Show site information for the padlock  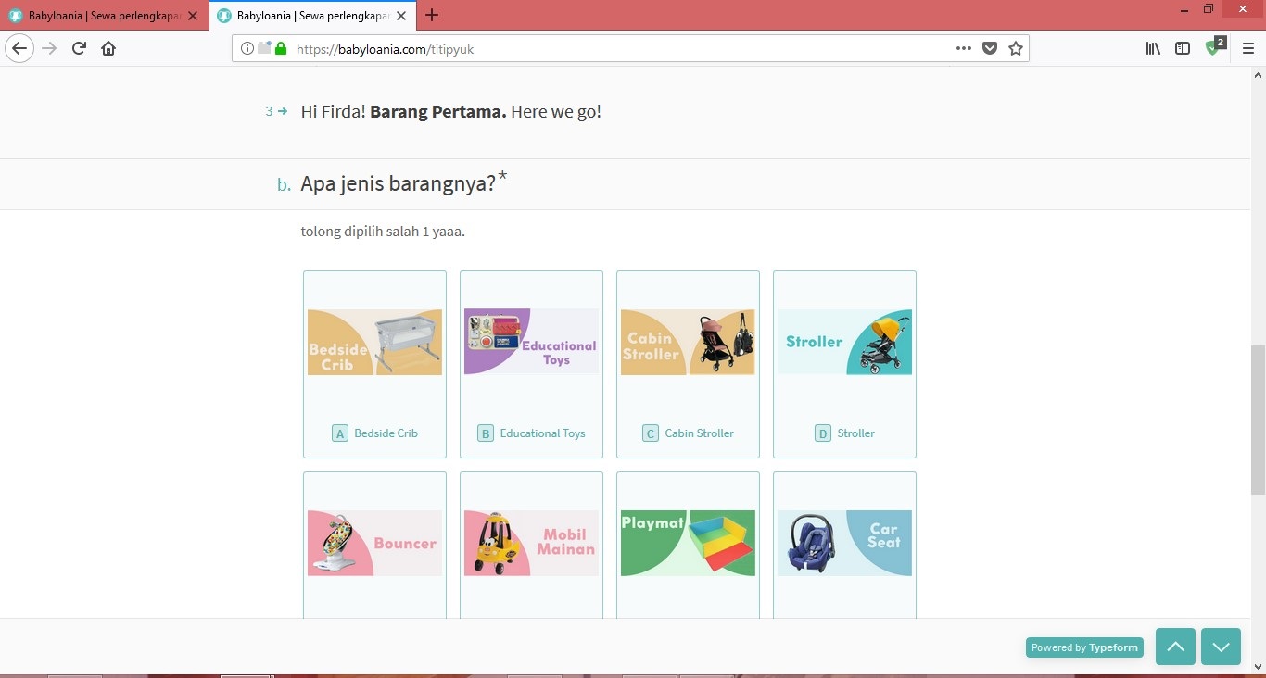[x=281, y=49]
